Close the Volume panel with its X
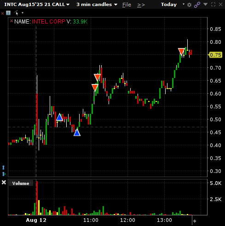 pyautogui.click(x=4, y=183)
